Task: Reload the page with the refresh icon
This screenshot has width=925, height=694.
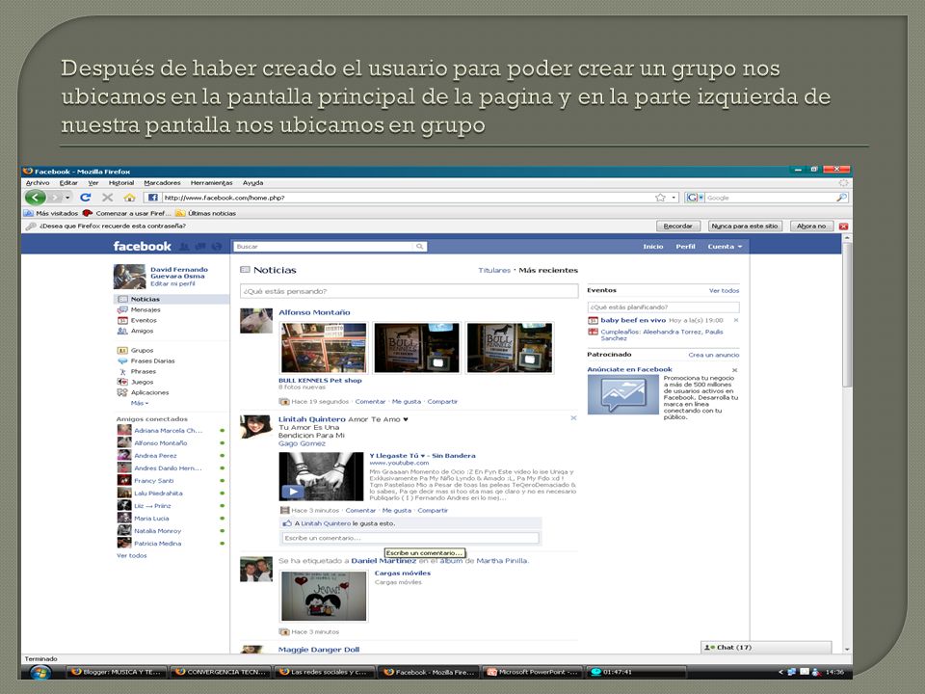Action: 86,198
